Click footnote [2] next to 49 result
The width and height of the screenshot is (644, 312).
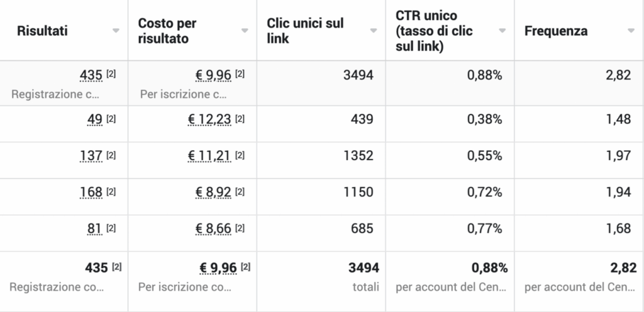[x=111, y=119]
